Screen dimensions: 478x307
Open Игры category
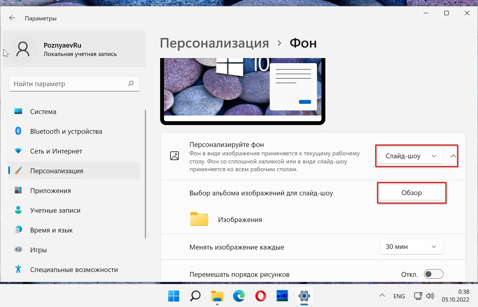[x=74, y=250]
